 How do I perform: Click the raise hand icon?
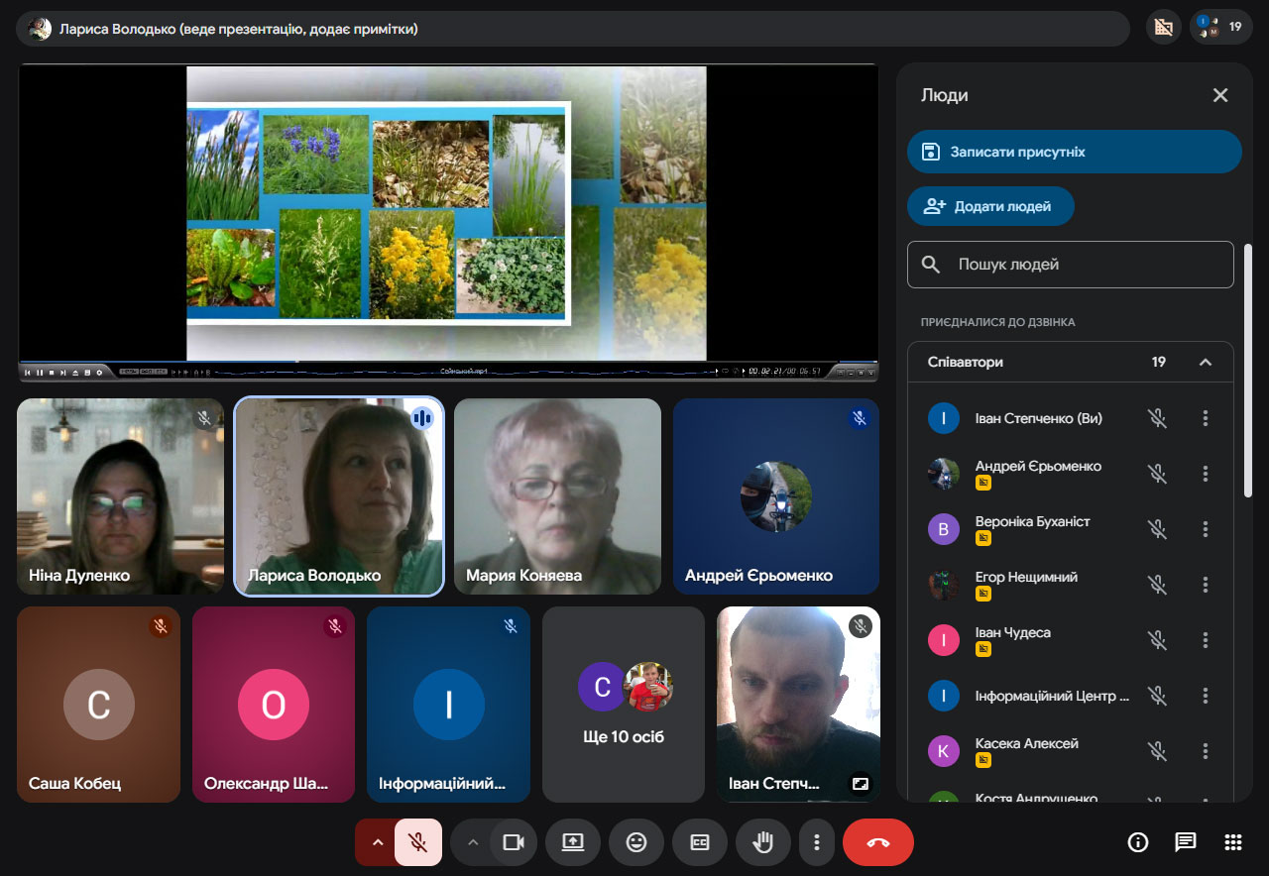pyautogui.click(x=762, y=842)
